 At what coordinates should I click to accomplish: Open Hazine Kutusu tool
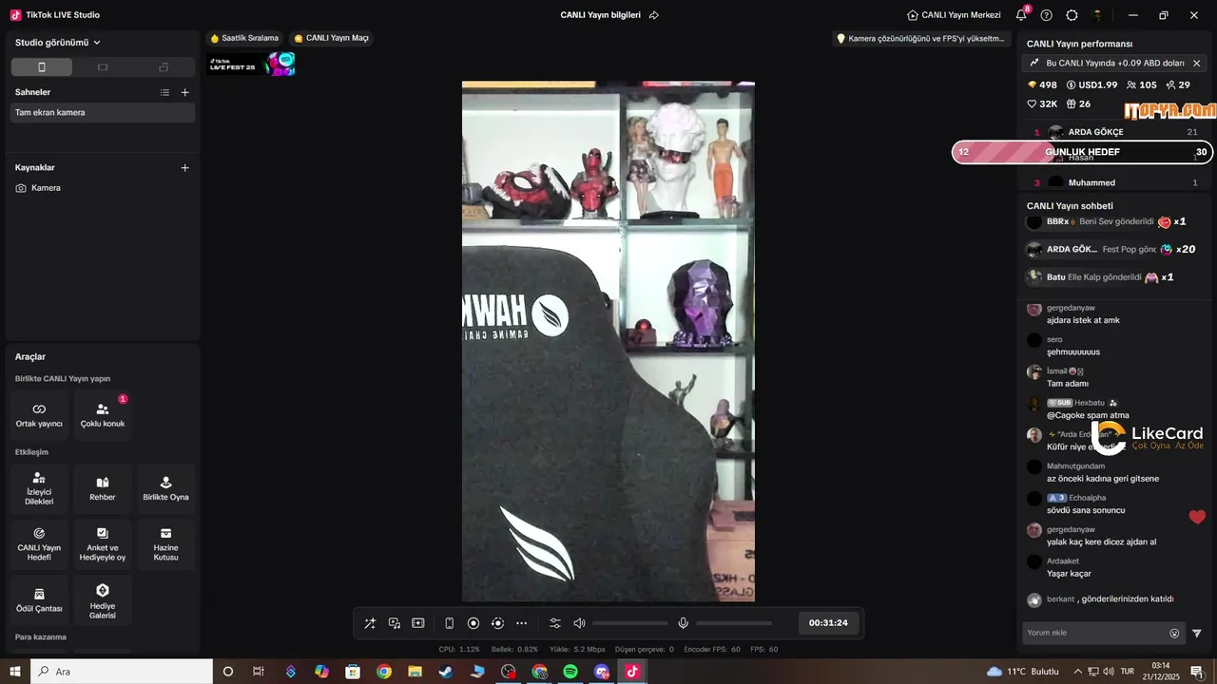(x=166, y=544)
